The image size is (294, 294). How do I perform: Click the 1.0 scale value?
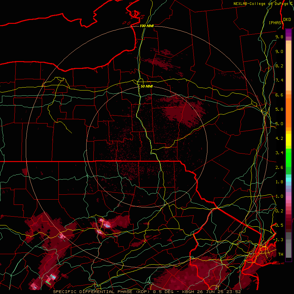(x=279, y=196)
